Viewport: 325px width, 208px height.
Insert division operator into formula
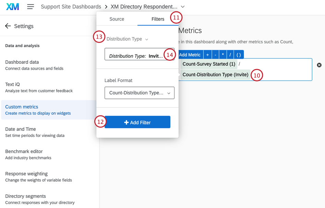click(230, 55)
